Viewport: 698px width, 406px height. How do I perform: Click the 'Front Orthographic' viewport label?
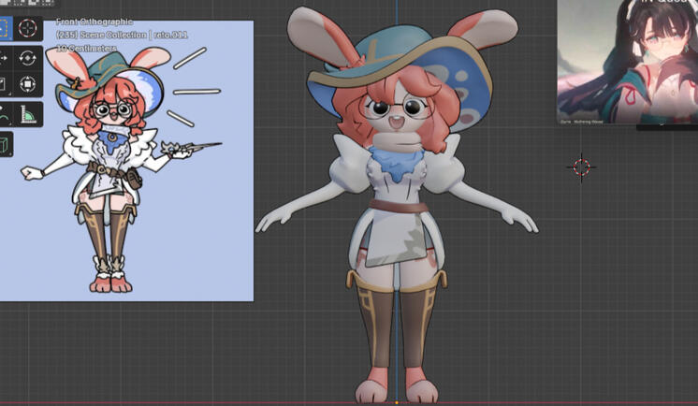[x=95, y=22]
